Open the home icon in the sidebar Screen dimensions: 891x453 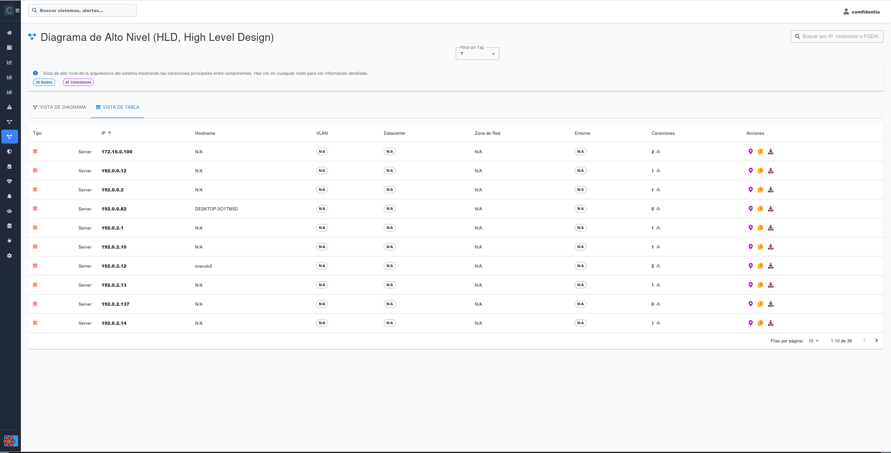click(x=9, y=33)
